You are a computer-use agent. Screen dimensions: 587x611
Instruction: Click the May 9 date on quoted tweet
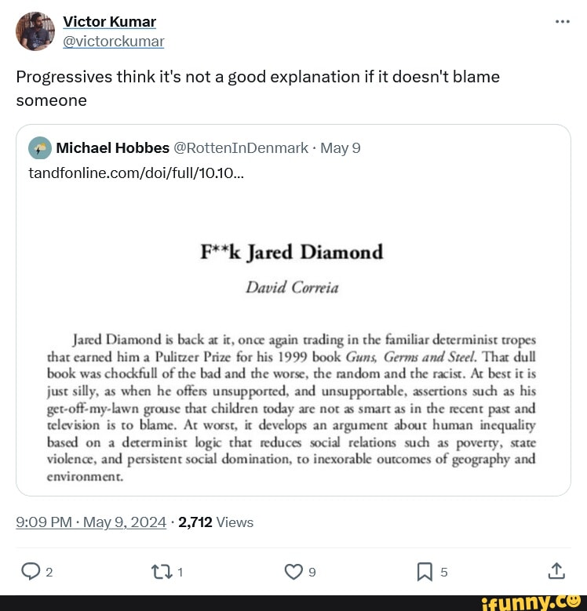pyautogui.click(x=341, y=147)
